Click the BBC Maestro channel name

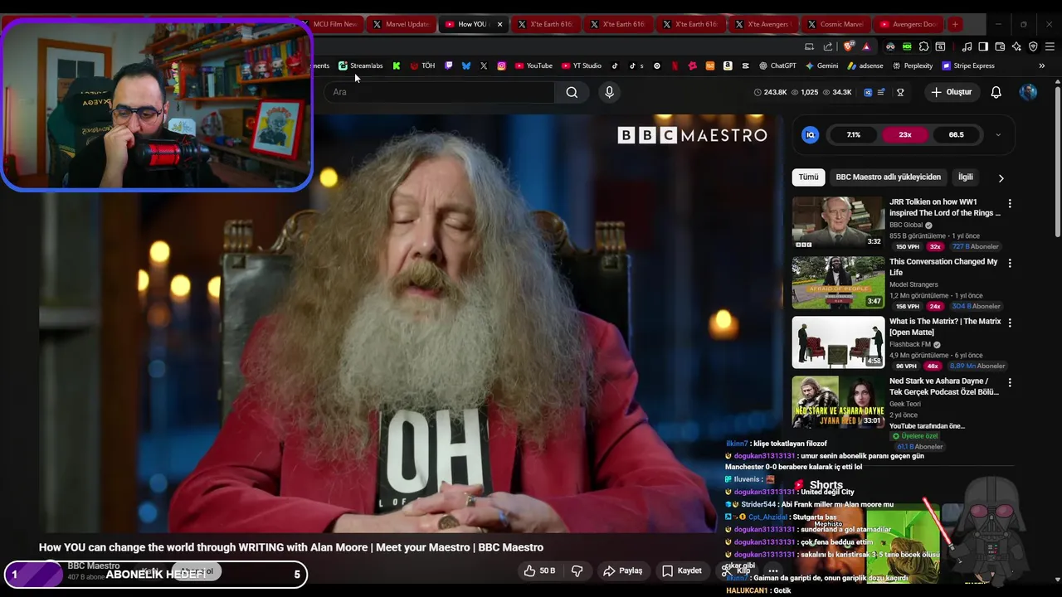pos(93,565)
